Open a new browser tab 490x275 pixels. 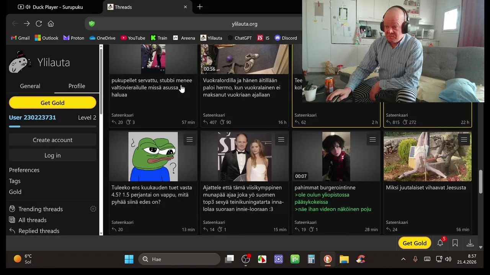200,7
